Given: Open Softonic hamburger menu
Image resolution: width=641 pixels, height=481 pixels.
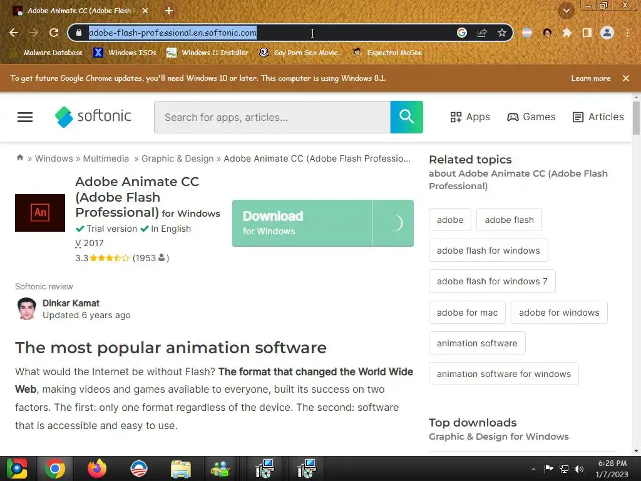Looking at the screenshot, I should (x=25, y=117).
